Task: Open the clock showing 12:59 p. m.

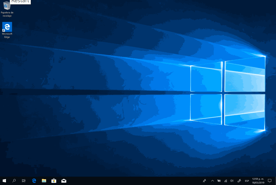Action: point(258,181)
